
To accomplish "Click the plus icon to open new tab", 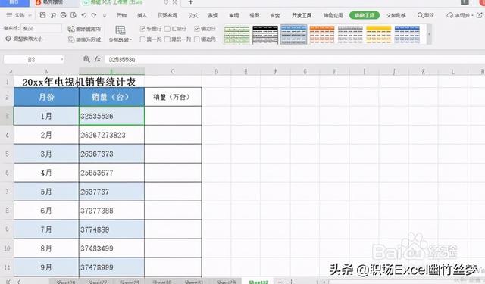I will [x=190, y=2].
